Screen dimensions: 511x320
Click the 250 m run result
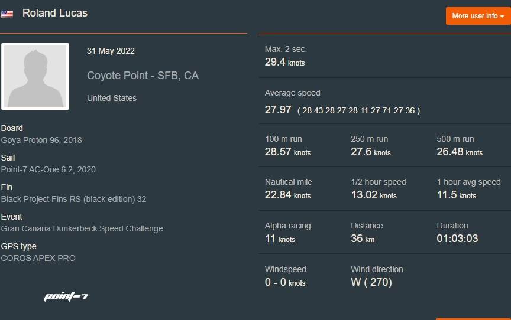[371, 152]
